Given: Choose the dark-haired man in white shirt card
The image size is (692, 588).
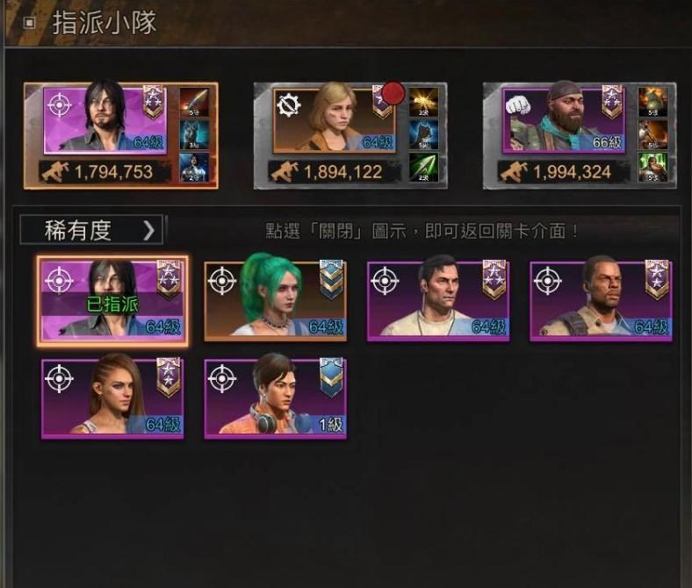Looking at the screenshot, I should click(x=438, y=299).
